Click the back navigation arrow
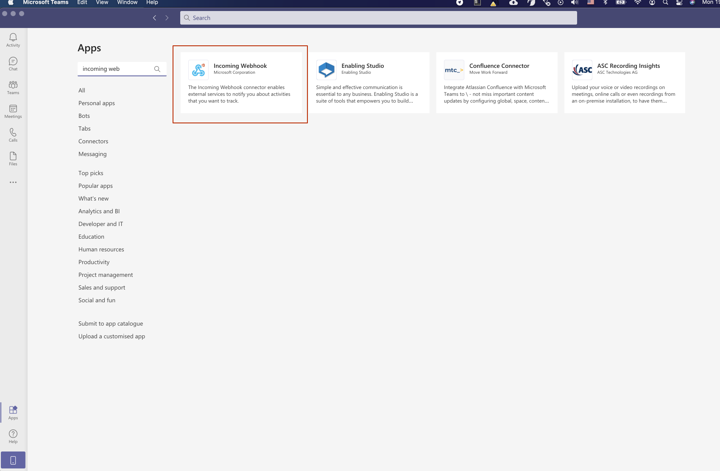 pyautogui.click(x=154, y=18)
